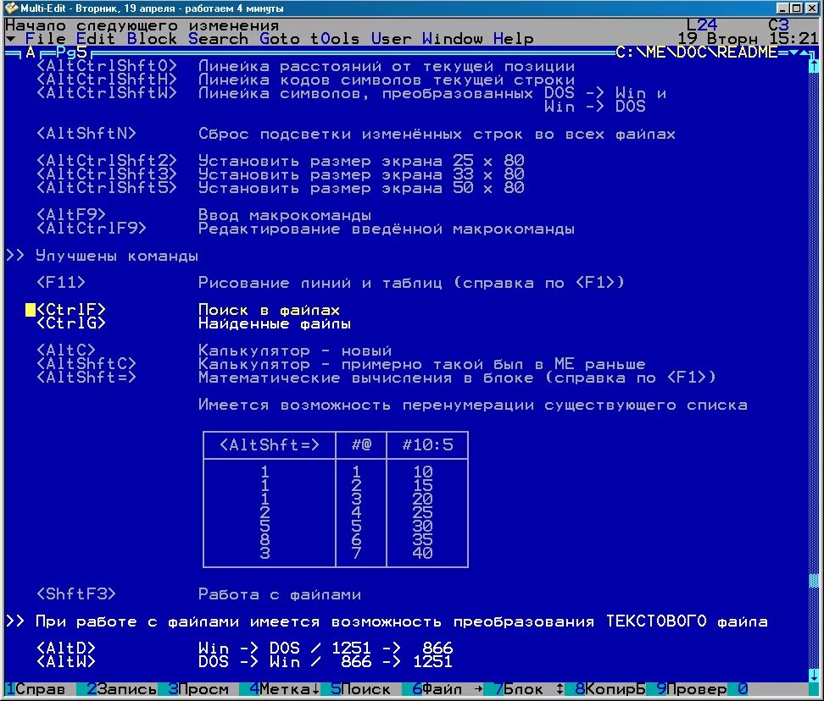This screenshot has height=701, width=824.
Task: Click the up arrow of the vertical scrollbar
Action: [814, 65]
